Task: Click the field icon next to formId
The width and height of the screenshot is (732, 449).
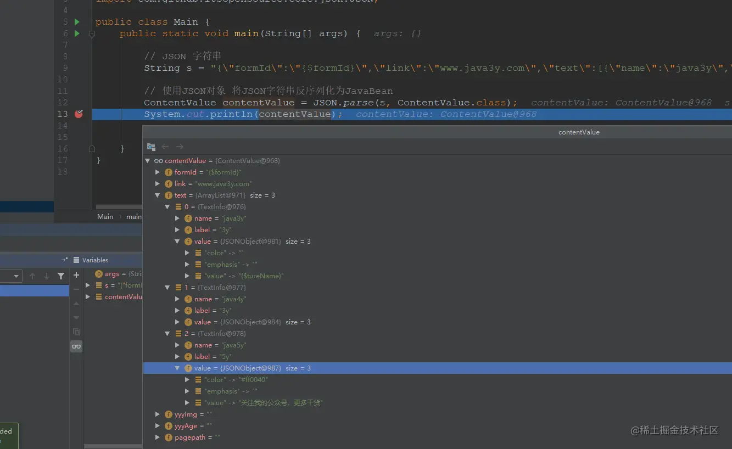Action: tap(169, 172)
